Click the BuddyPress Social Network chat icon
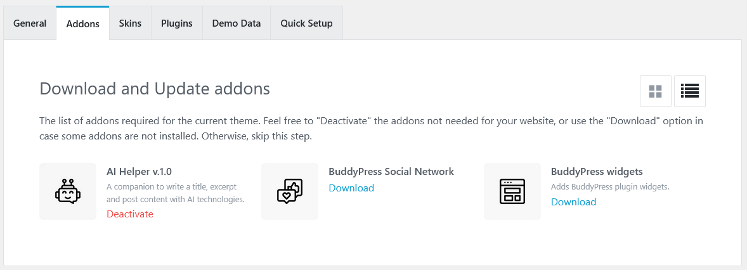Viewport: 747px width, 270px height. (x=290, y=191)
